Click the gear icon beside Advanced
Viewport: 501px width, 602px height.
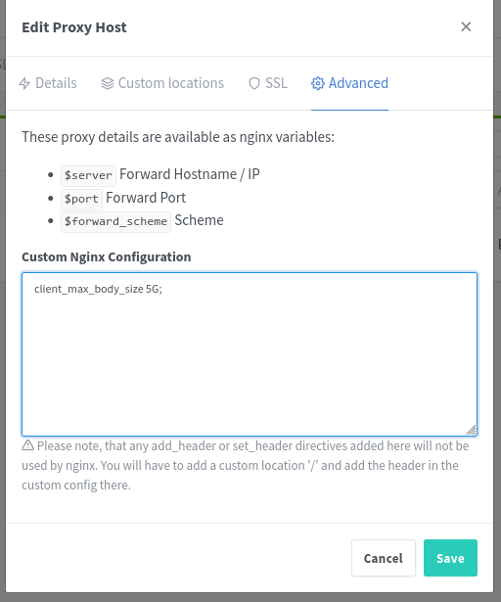318,83
